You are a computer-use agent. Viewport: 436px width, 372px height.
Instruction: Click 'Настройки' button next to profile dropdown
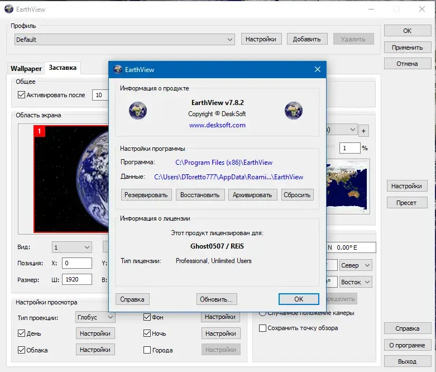click(x=261, y=39)
